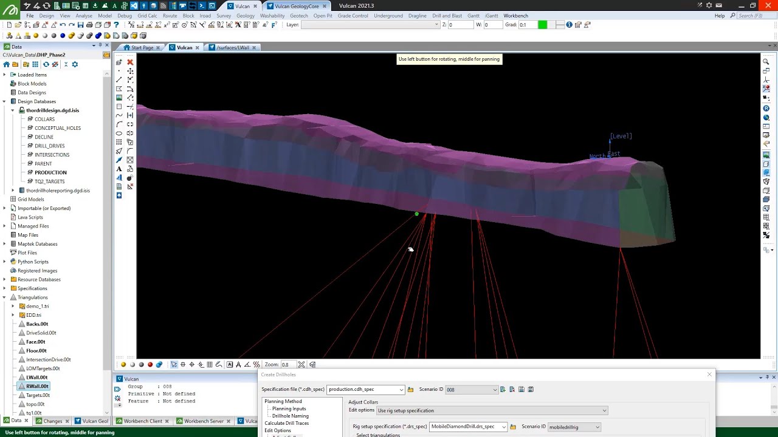Click the Zoom value input field
Viewport: 778px width, 437px height.
point(288,365)
